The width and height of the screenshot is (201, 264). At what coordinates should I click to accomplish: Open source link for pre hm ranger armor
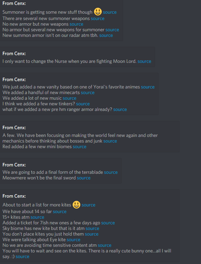point(120,110)
